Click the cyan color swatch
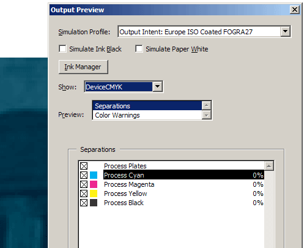The image size is (307, 248). [x=94, y=175]
